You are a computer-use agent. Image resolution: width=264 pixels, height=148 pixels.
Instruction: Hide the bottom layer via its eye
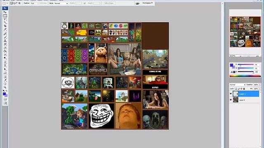[x=231, y=100]
